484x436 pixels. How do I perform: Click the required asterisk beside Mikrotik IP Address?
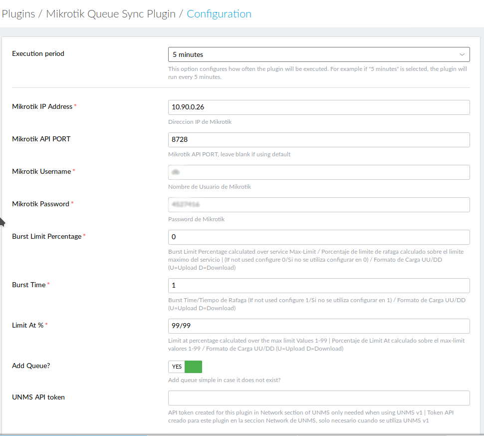coord(76,104)
